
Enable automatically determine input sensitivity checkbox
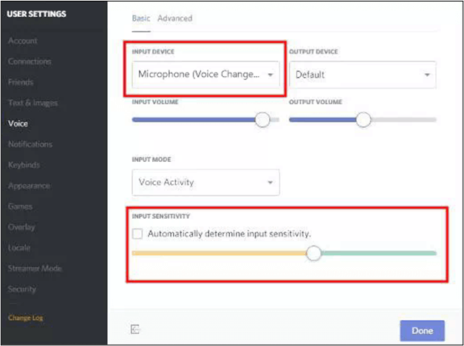pyautogui.click(x=137, y=234)
